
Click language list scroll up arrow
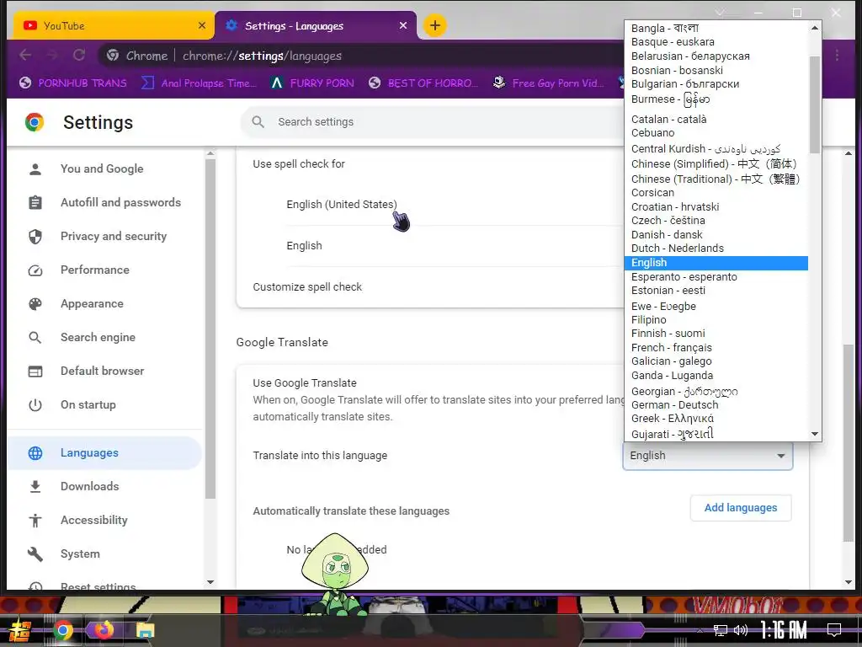815,28
